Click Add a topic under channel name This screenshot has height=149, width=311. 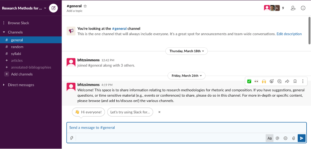[74, 11]
